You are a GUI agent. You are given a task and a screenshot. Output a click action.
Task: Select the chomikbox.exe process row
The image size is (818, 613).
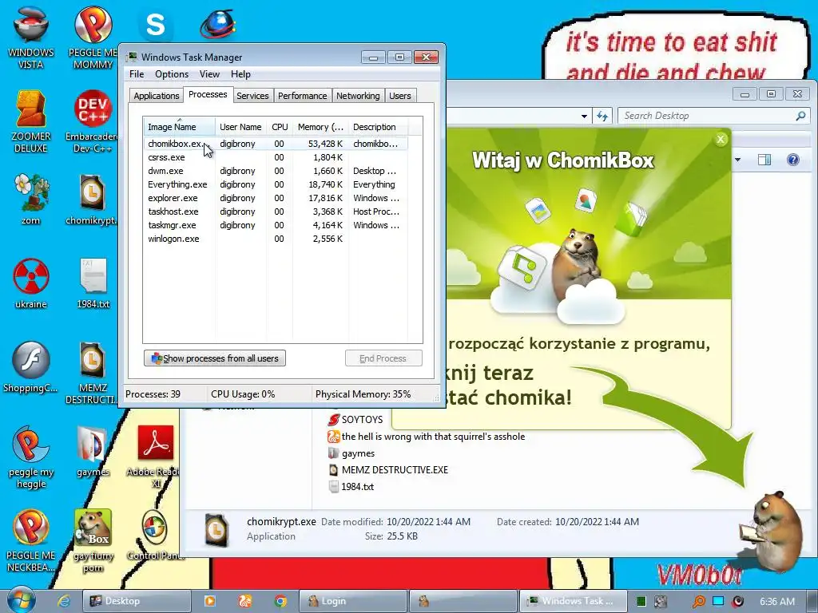(276, 144)
